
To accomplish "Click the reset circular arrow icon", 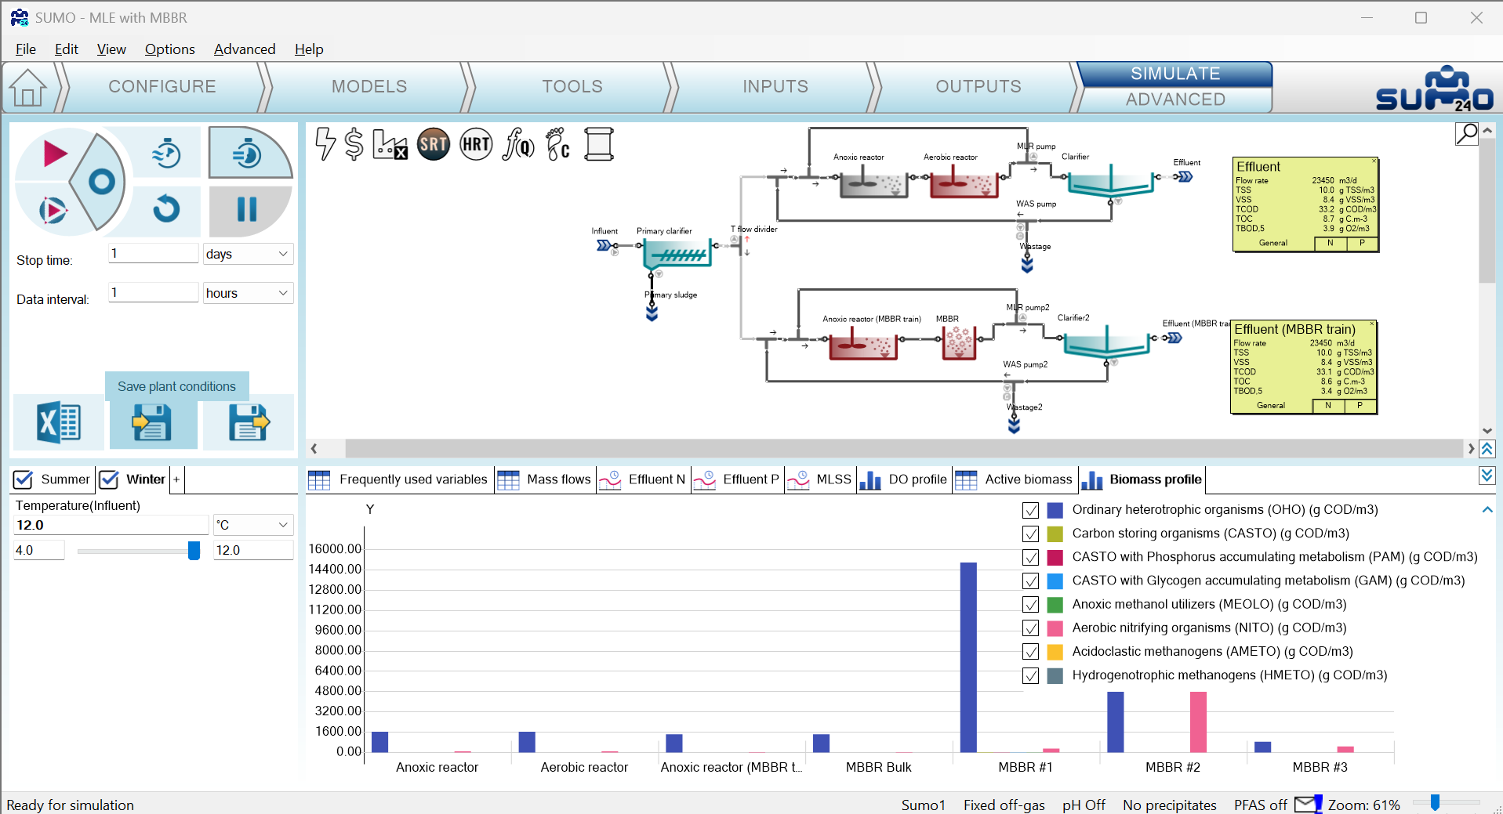I will click(166, 209).
